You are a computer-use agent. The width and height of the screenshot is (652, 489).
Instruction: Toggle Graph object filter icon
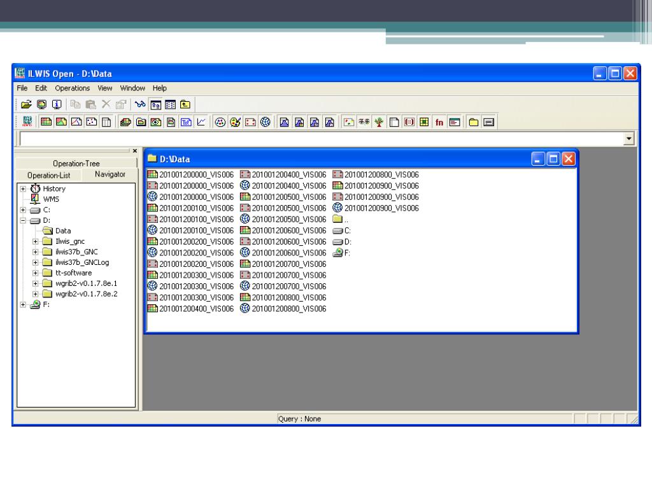coord(201,122)
